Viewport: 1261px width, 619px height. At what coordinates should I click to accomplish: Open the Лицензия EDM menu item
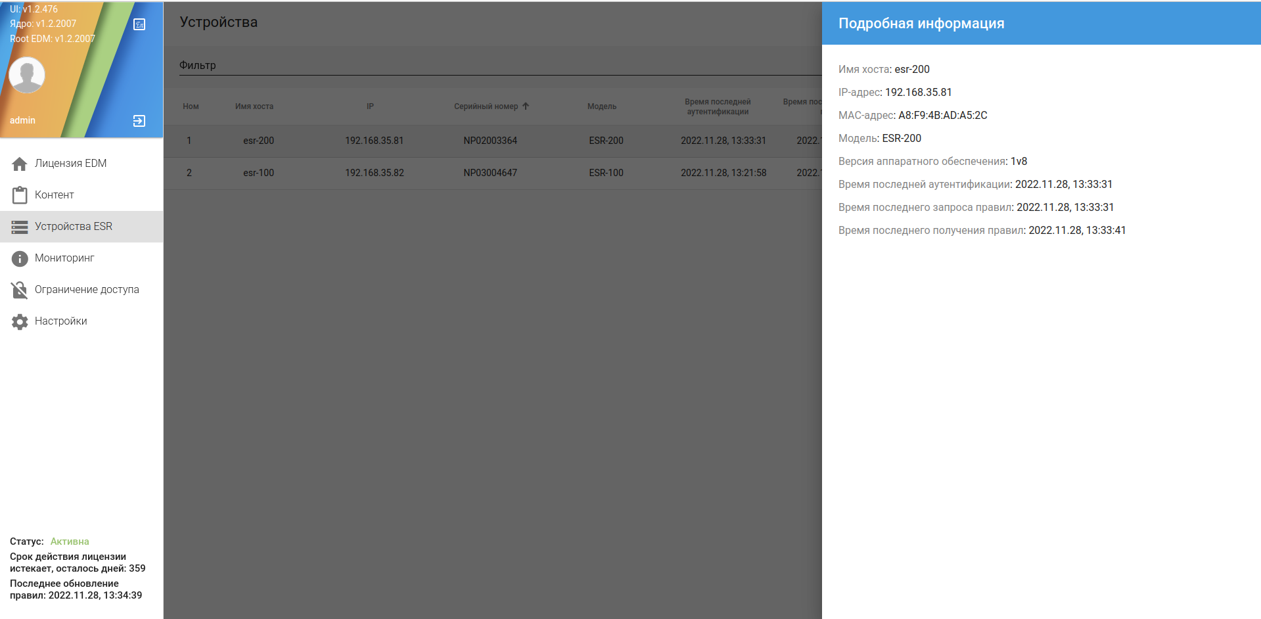tap(81, 164)
